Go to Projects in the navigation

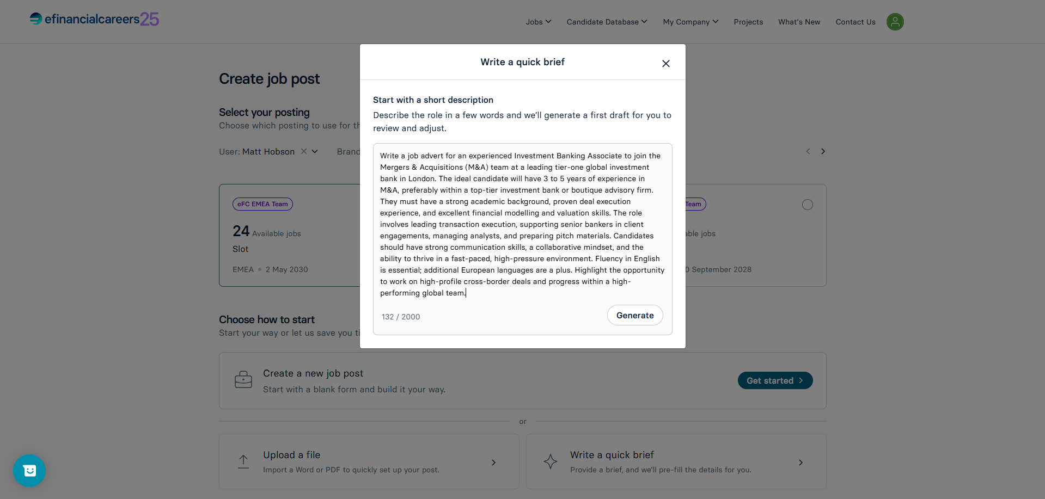point(748,22)
